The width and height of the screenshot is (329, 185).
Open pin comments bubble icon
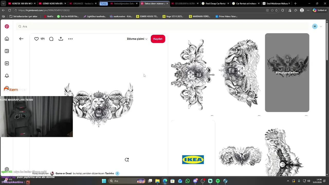point(51,39)
